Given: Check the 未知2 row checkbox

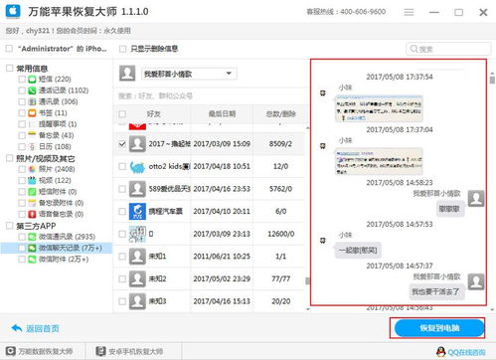Looking at the screenshot, I should (x=122, y=278).
